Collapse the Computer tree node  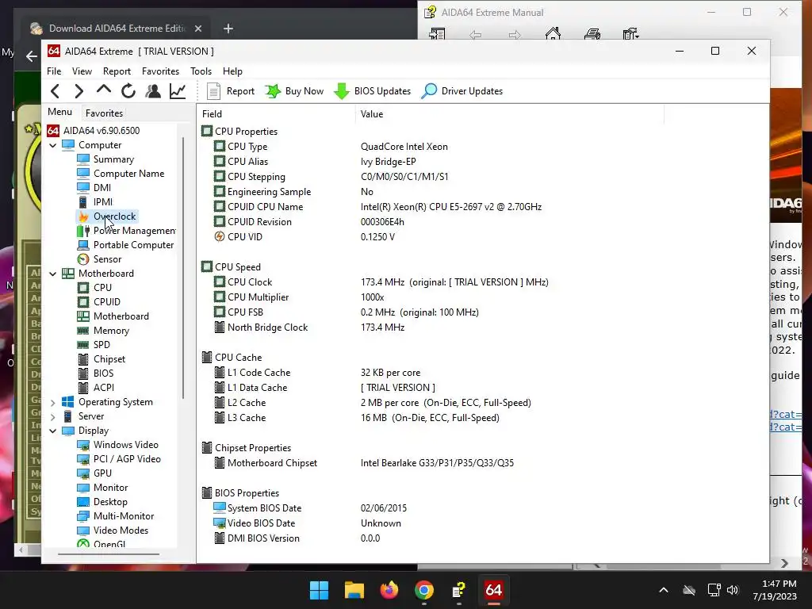53,146
